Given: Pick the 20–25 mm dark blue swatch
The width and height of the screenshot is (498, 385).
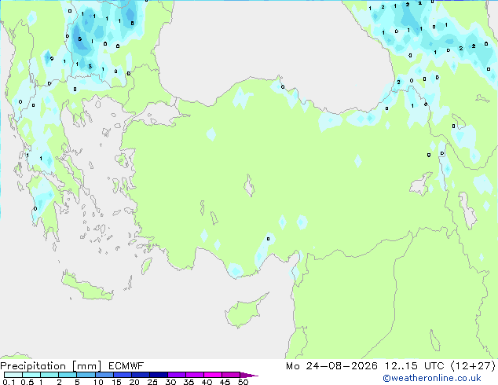Looking at the screenshot, I should pyautogui.click(x=141, y=375).
